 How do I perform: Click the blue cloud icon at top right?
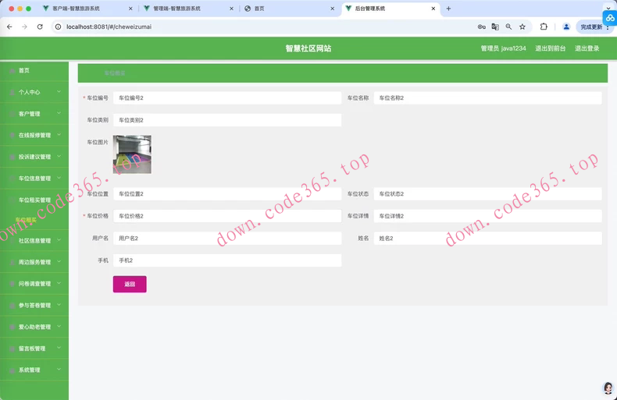pos(609,17)
